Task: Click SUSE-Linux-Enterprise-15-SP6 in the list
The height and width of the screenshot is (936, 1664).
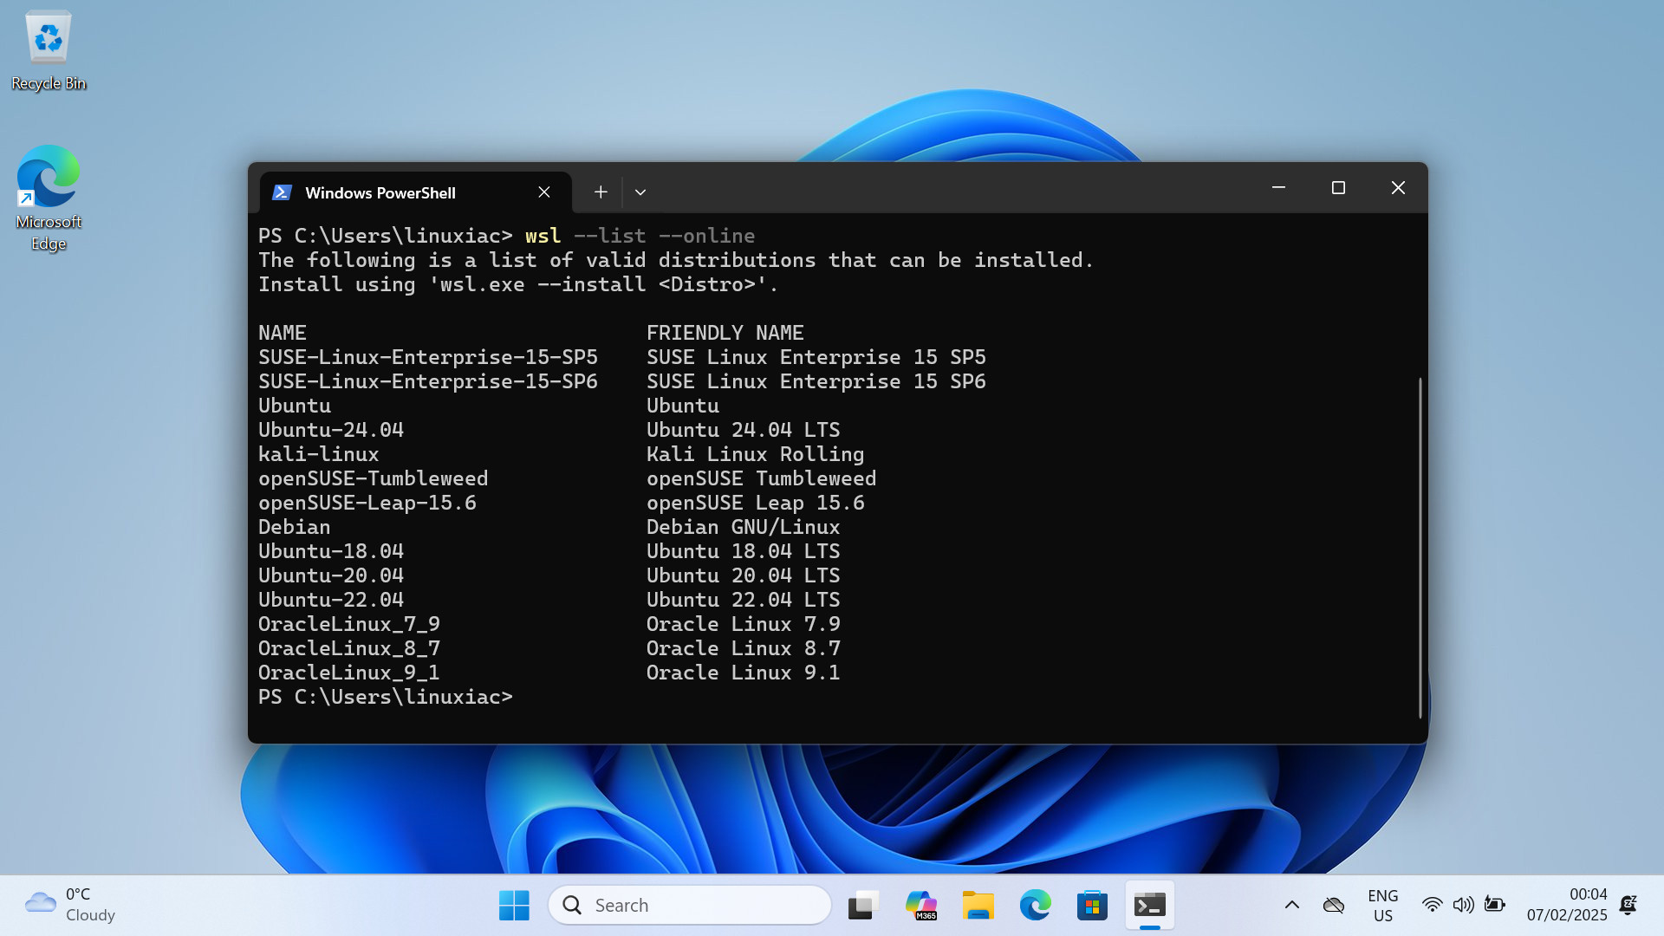Action: pos(428,381)
